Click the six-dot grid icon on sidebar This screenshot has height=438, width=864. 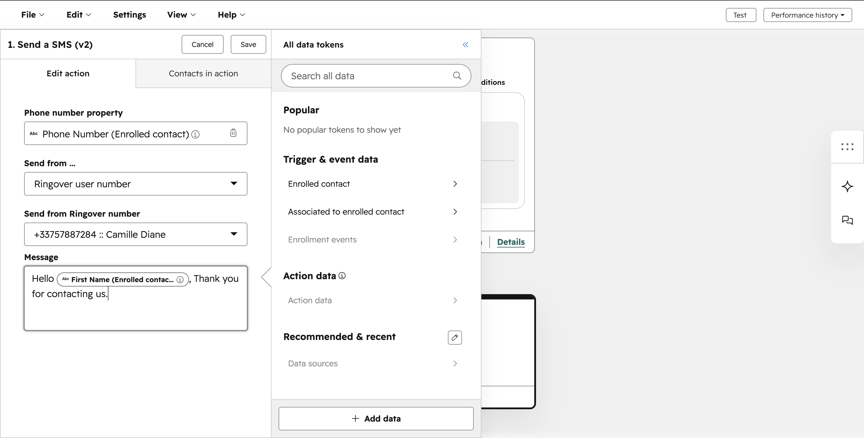click(847, 147)
